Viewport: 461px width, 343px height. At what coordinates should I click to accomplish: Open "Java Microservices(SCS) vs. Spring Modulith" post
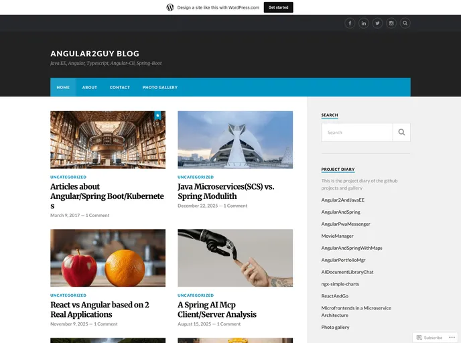(226, 191)
